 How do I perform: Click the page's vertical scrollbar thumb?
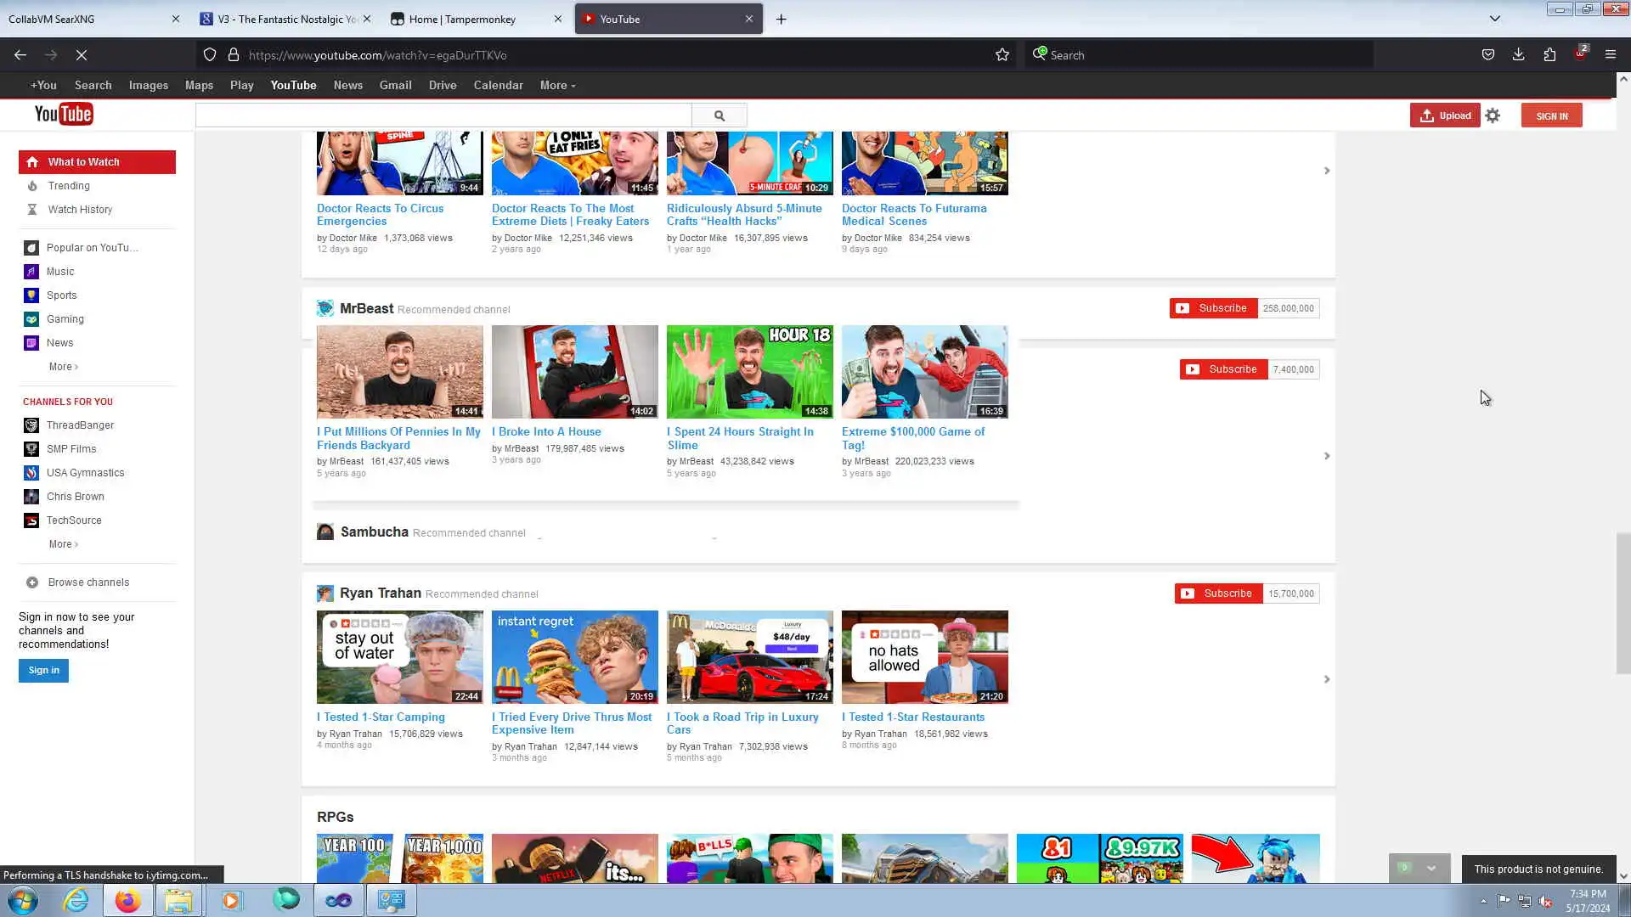click(1623, 603)
